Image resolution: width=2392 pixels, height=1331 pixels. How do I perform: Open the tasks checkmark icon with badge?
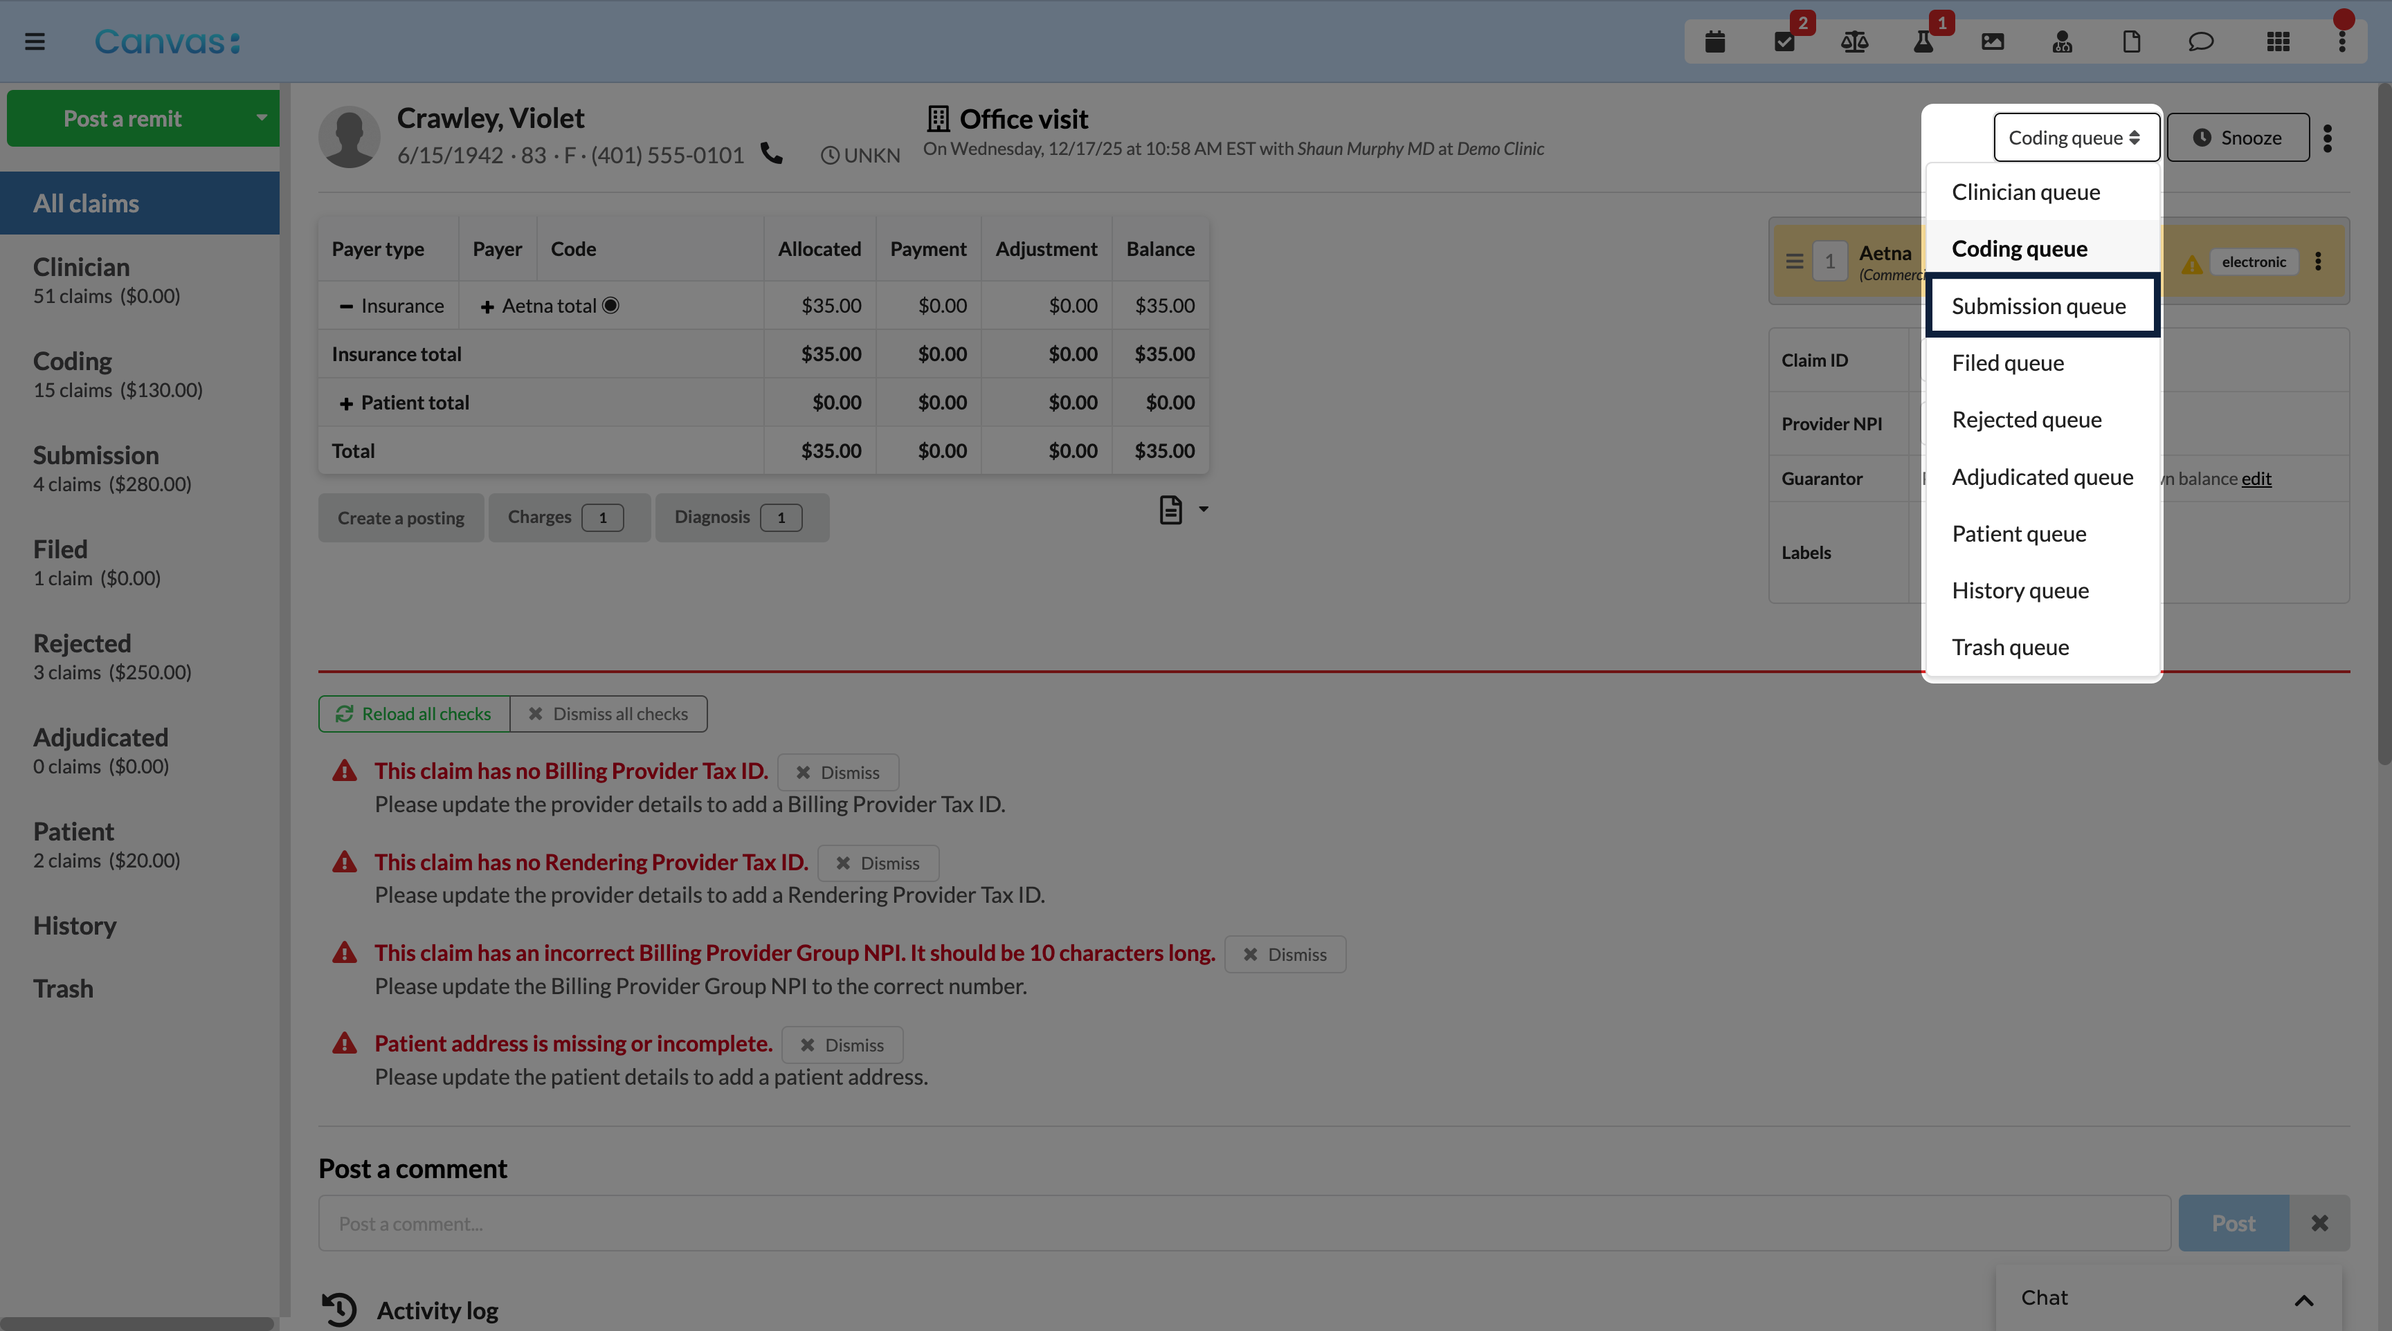1784,42
